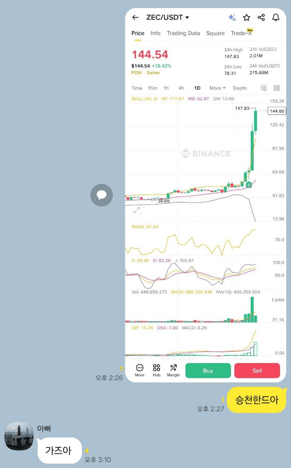Open the Hub icon

pos(156,370)
